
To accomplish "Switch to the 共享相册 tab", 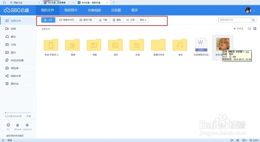I will click(94, 10).
